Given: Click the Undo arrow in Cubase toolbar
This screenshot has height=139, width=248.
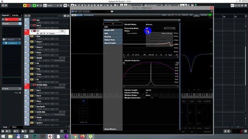Looking at the screenshot, I should [x=3, y=5].
